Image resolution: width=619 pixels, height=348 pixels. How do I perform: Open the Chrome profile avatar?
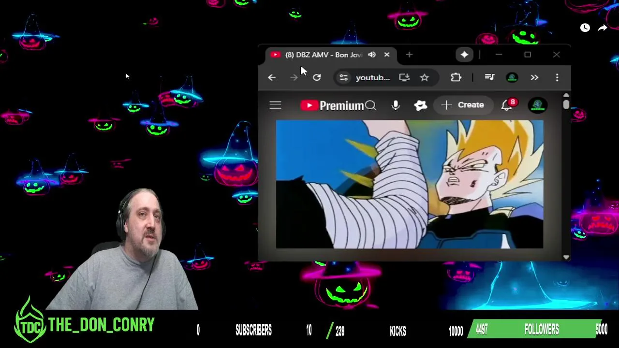[512, 77]
